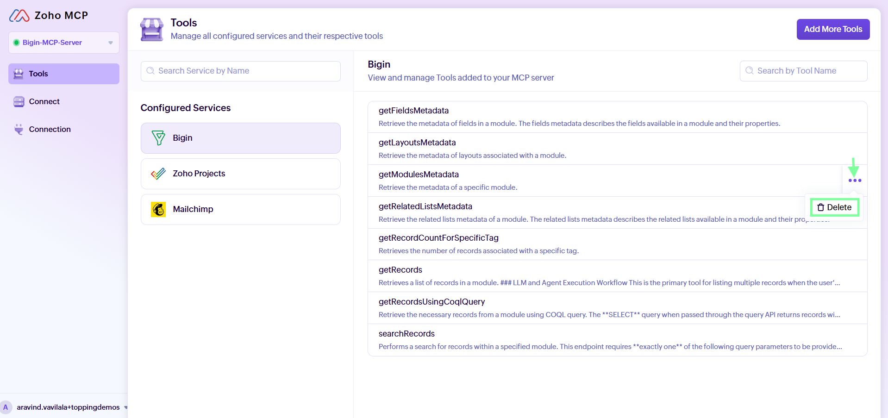Click the green server status dot
Image resolution: width=888 pixels, height=418 pixels.
pos(16,43)
